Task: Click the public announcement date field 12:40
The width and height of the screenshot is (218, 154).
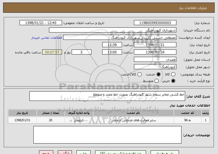Action: (x=41, y=23)
